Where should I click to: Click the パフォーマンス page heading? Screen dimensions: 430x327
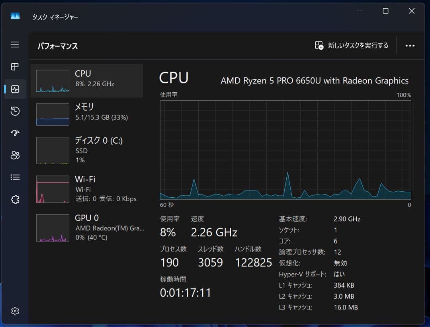tap(58, 46)
